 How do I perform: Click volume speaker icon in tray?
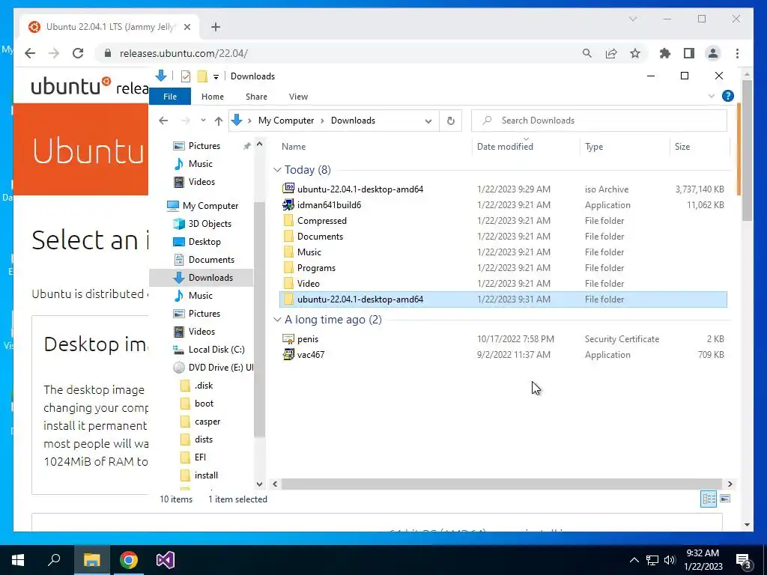(670, 560)
